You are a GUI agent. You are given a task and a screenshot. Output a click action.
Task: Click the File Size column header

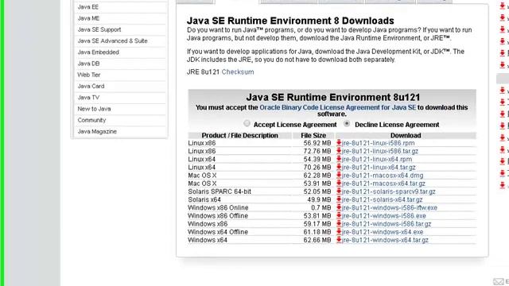pyautogui.click(x=313, y=136)
